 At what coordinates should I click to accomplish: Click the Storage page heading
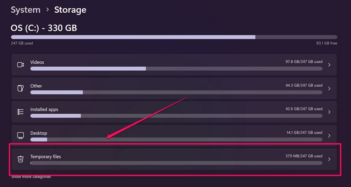[x=70, y=9]
